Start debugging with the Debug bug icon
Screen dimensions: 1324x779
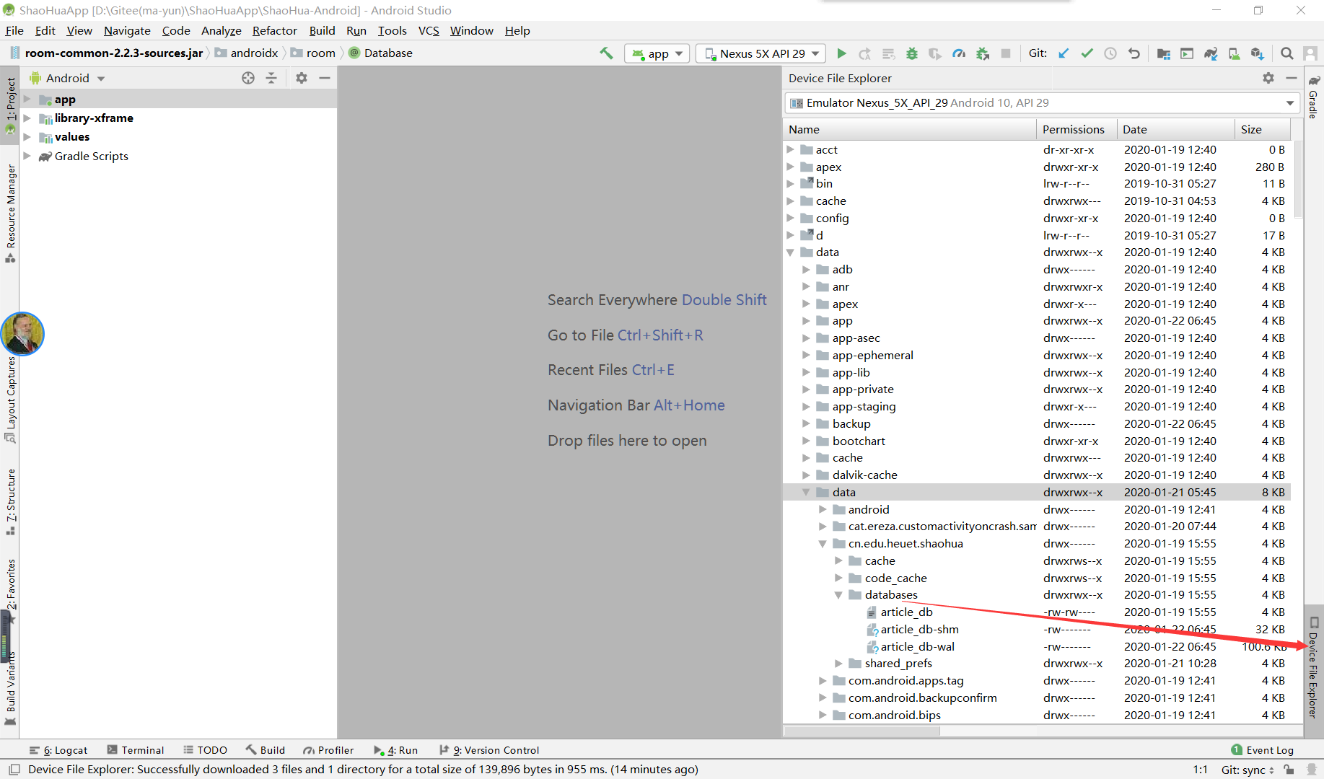click(x=911, y=53)
